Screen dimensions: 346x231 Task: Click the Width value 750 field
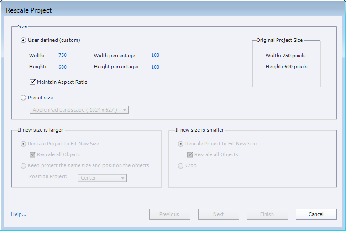pos(63,56)
